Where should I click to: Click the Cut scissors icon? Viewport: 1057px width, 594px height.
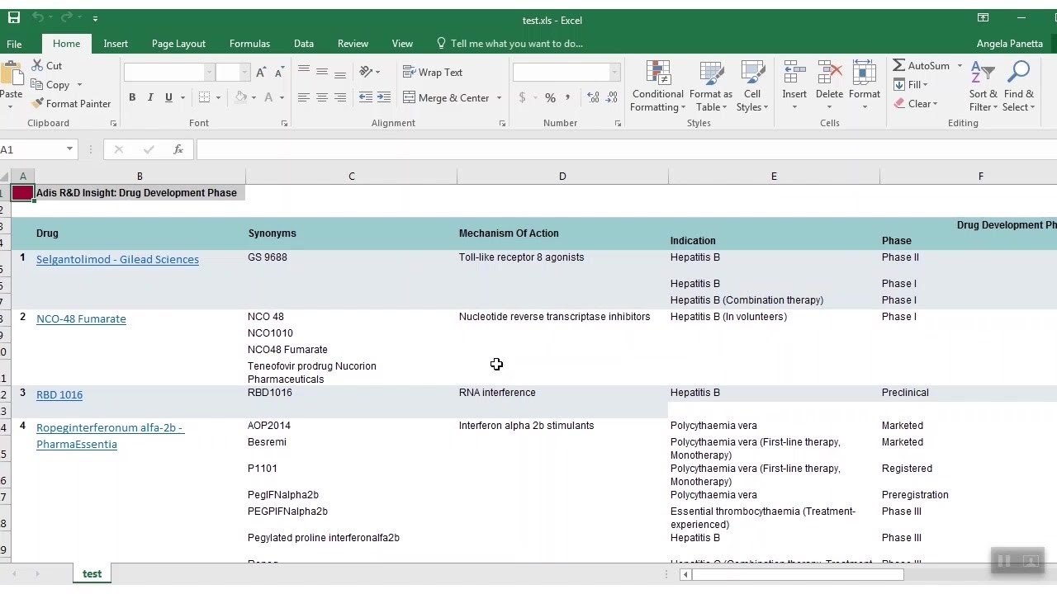(37, 65)
